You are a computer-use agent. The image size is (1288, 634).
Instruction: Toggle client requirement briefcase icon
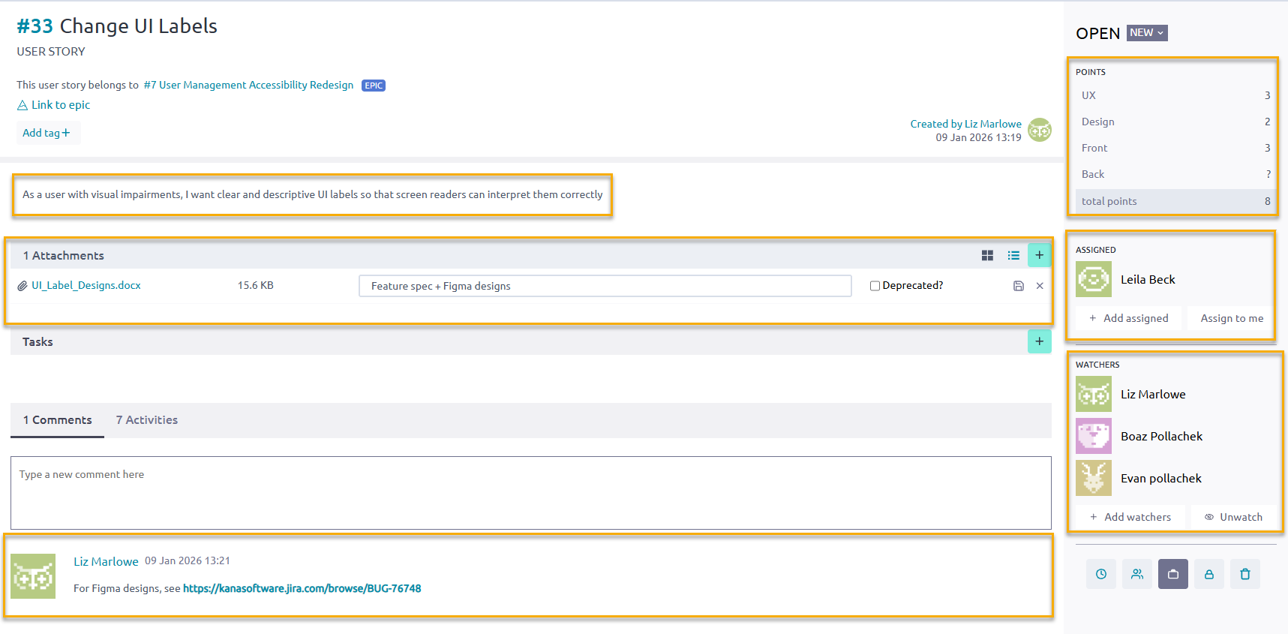pos(1172,574)
